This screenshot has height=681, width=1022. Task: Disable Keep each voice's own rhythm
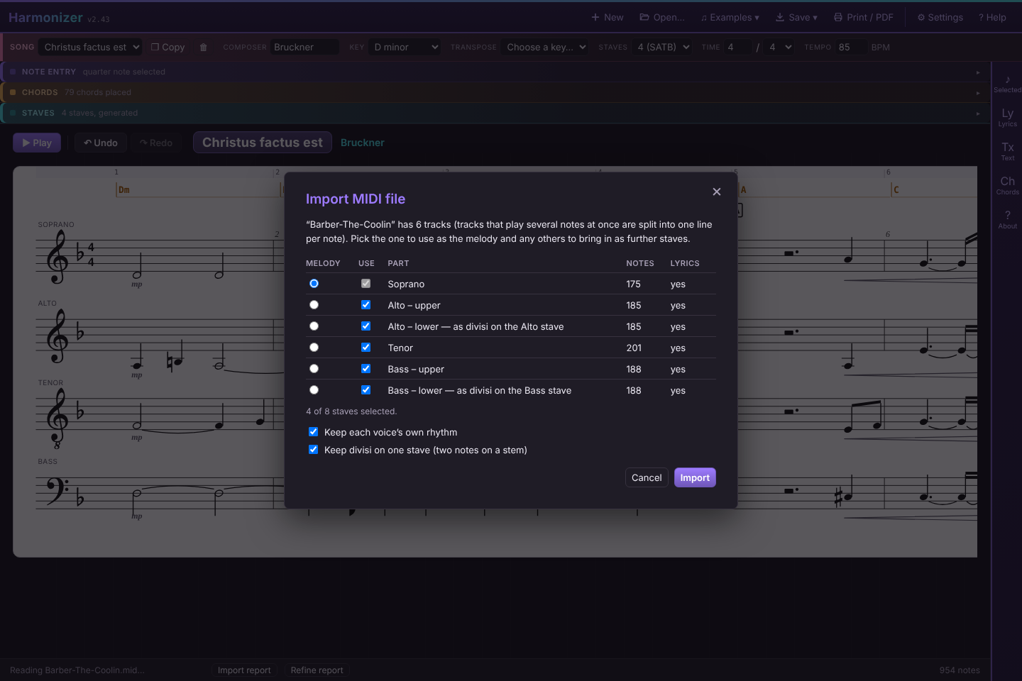313,432
